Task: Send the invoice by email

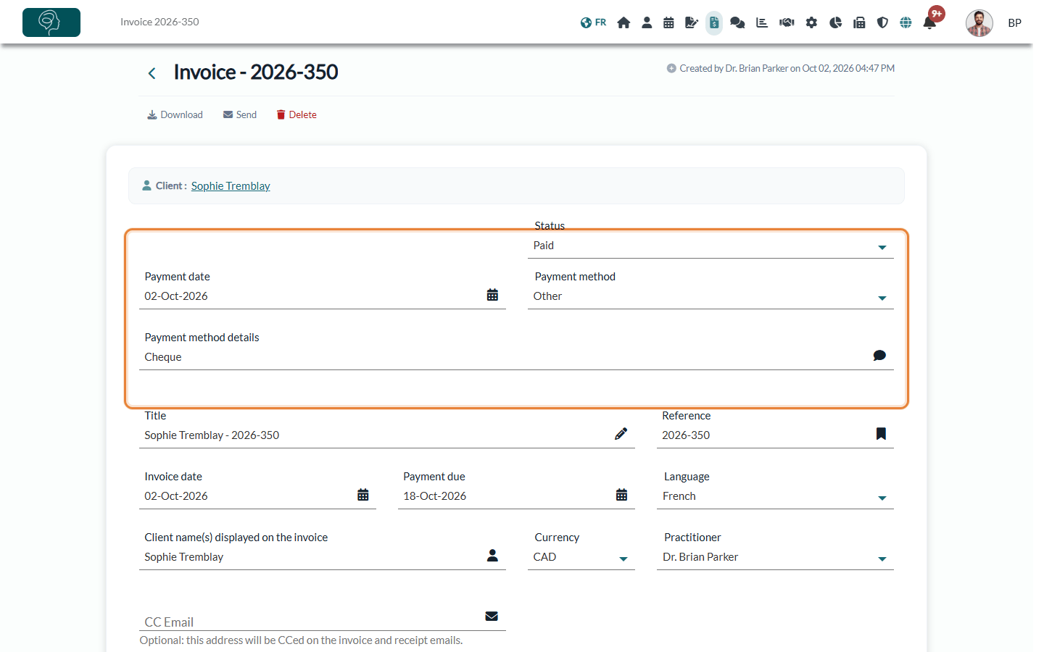Action: (x=240, y=114)
